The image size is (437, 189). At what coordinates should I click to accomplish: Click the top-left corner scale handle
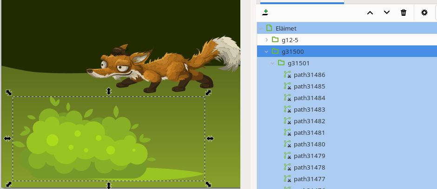coord(9,93)
